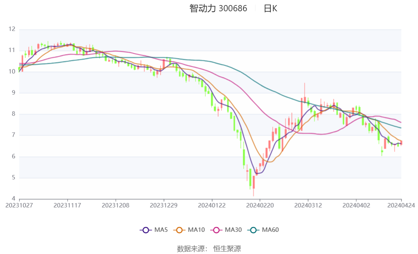The width and height of the screenshot is (418, 254).
Task: Click the 智动力 300686 chart title
Action: click(x=218, y=8)
